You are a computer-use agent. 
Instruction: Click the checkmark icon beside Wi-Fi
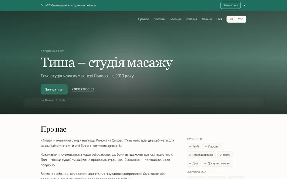pos(190,146)
